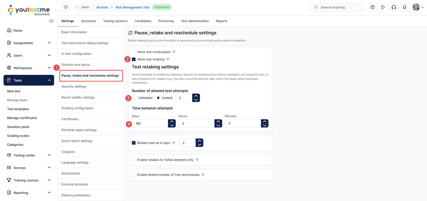
Task: Enable the Allow test continuation checkbox
Action: (134, 52)
